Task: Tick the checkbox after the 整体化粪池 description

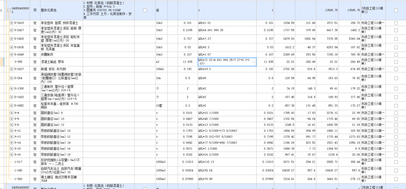Action: [x=145, y=10]
